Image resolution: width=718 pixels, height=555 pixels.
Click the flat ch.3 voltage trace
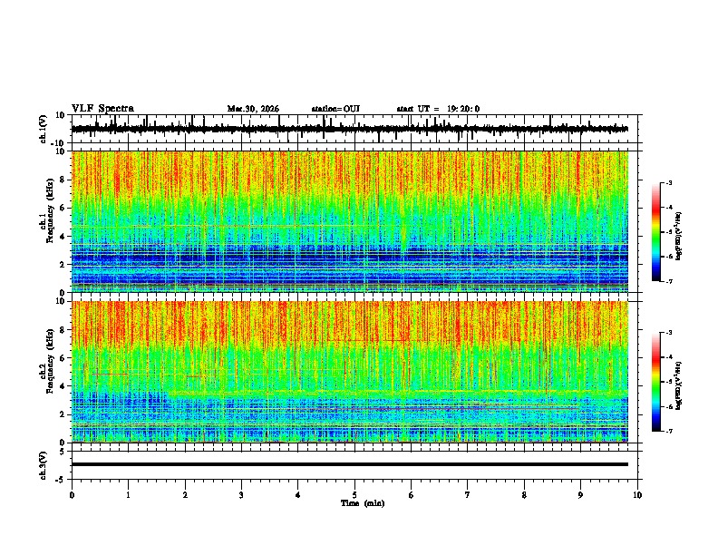click(x=350, y=464)
